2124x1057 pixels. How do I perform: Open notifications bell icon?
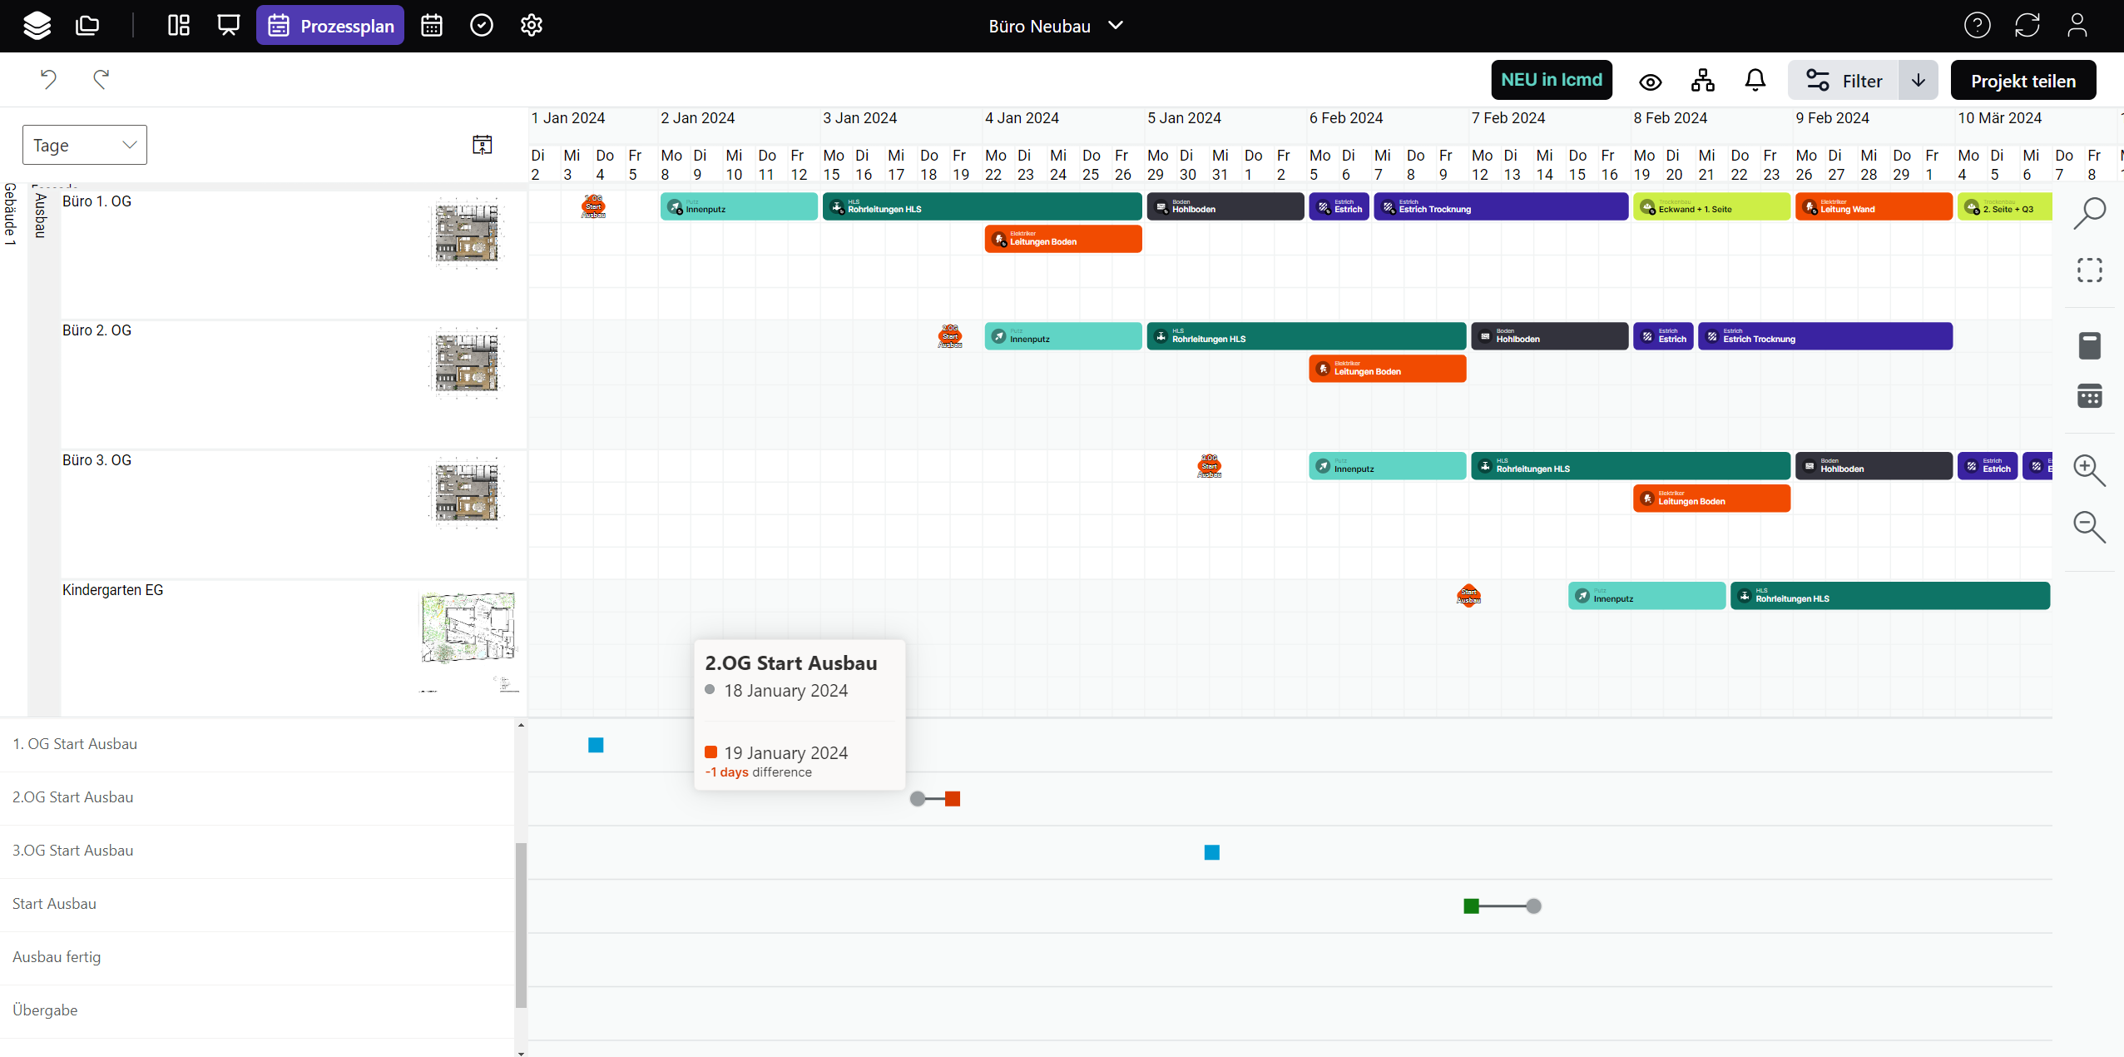click(x=1755, y=81)
